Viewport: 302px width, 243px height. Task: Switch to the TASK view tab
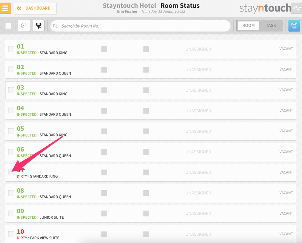271,25
